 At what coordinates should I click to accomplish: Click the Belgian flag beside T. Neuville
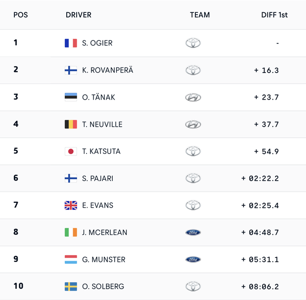pyautogui.click(x=71, y=124)
